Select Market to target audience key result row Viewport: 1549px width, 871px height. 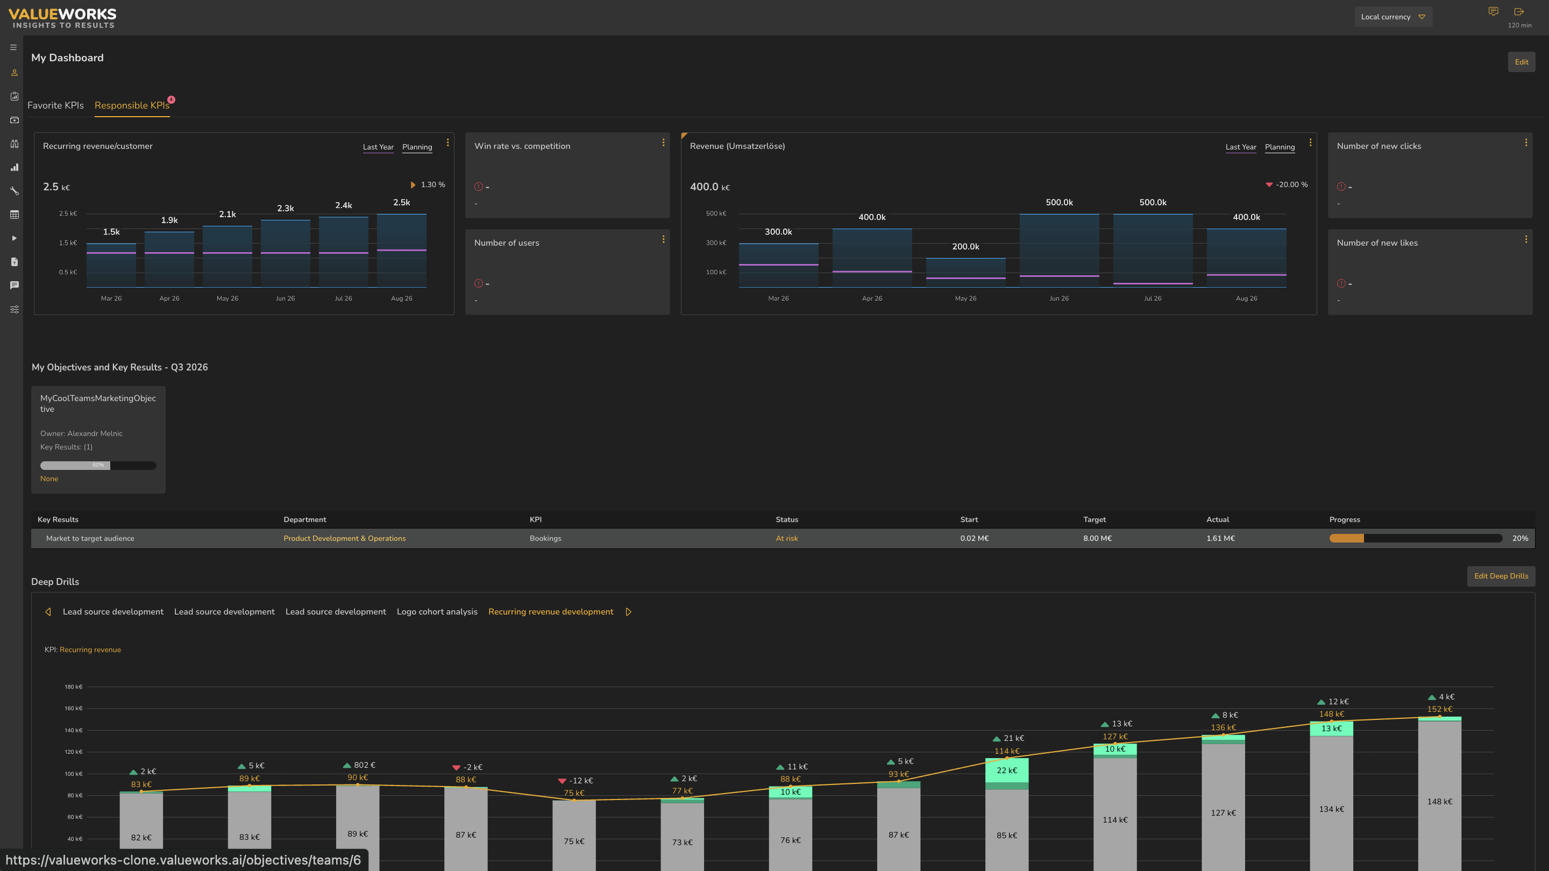pyautogui.click(x=783, y=539)
